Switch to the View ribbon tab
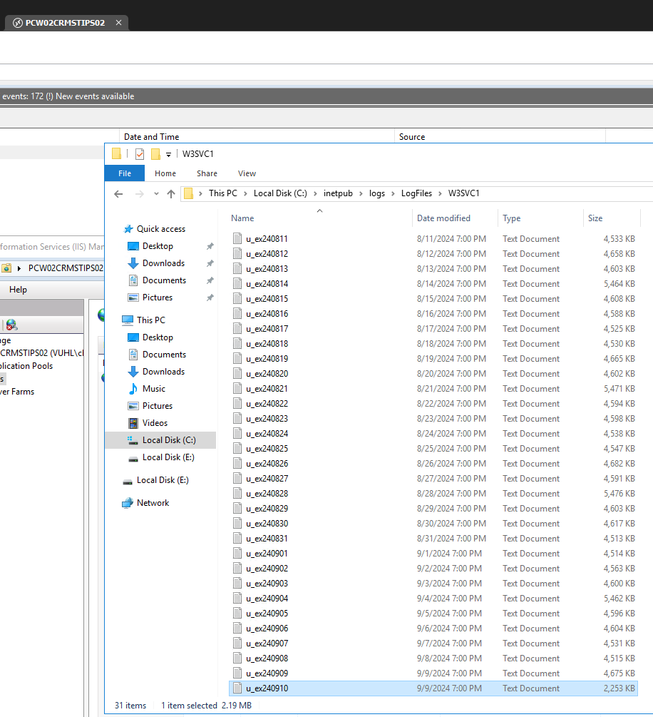The width and height of the screenshot is (653, 717). [x=247, y=173]
